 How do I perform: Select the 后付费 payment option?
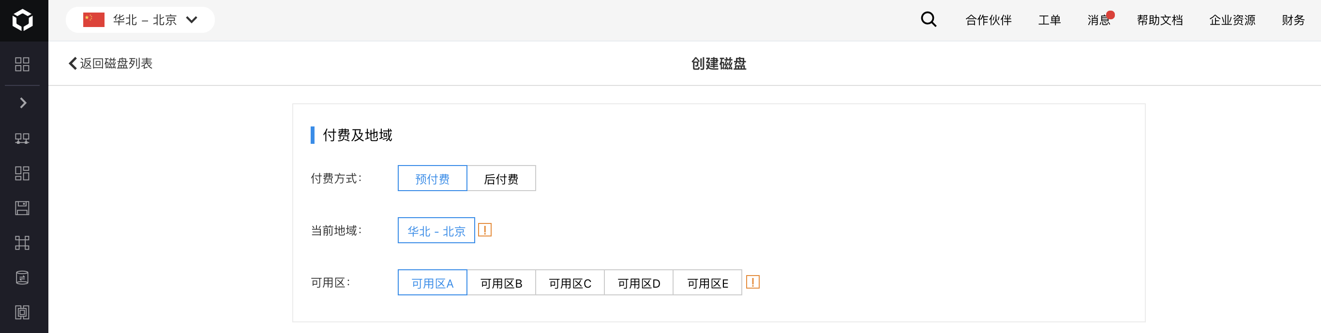pyautogui.click(x=501, y=179)
